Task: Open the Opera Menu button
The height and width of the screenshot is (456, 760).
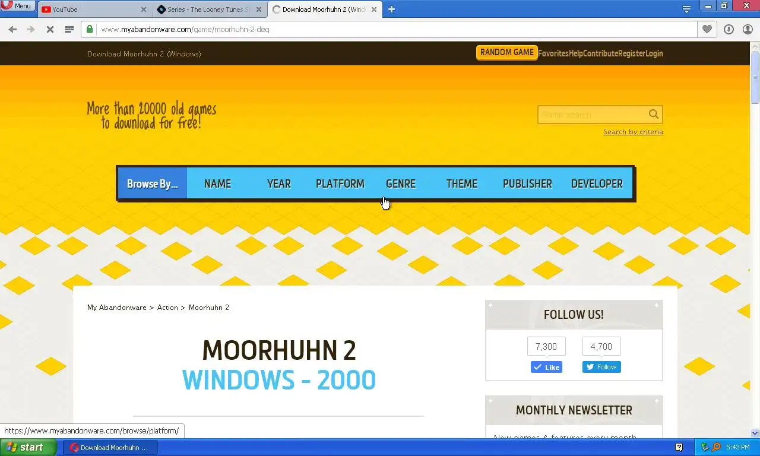Action: click(x=17, y=6)
